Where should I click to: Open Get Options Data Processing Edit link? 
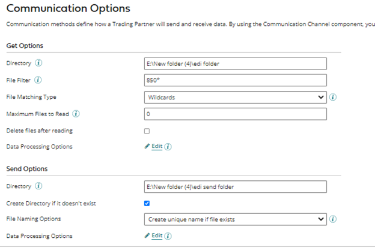[x=157, y=146]
